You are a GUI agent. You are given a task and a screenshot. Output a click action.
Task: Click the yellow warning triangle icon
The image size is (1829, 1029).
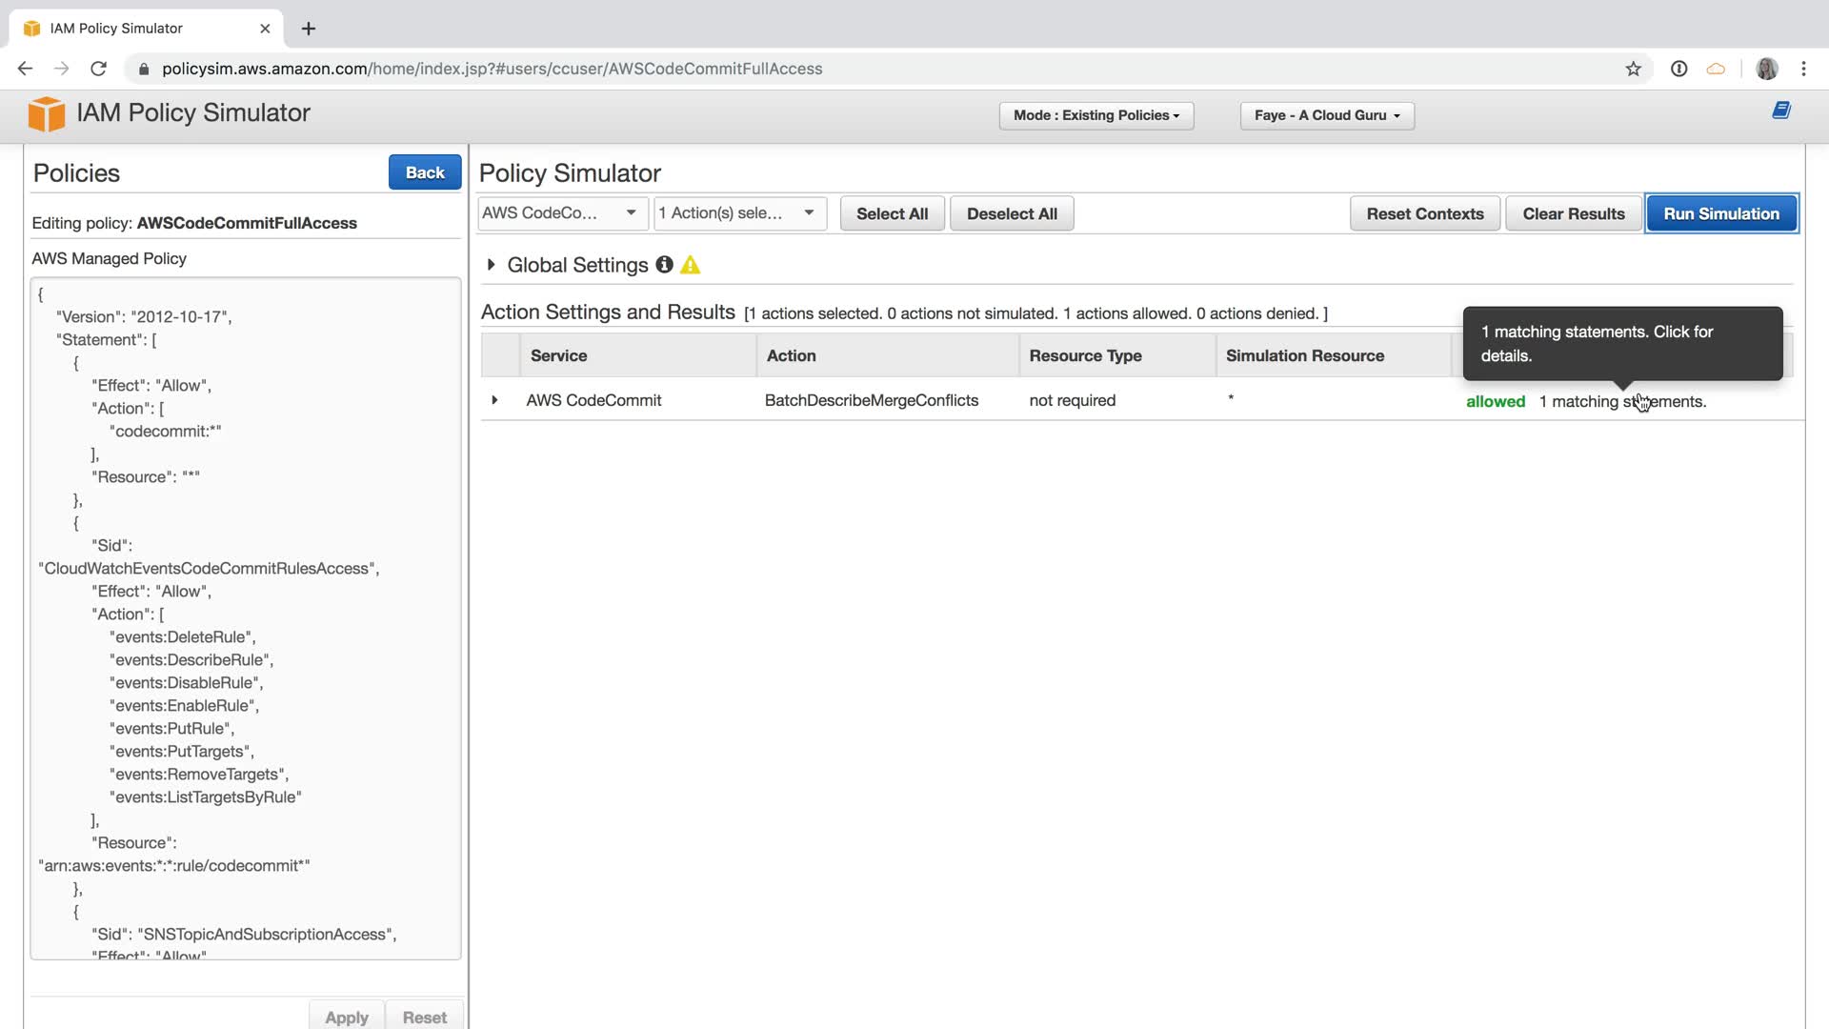coord(691,266)
